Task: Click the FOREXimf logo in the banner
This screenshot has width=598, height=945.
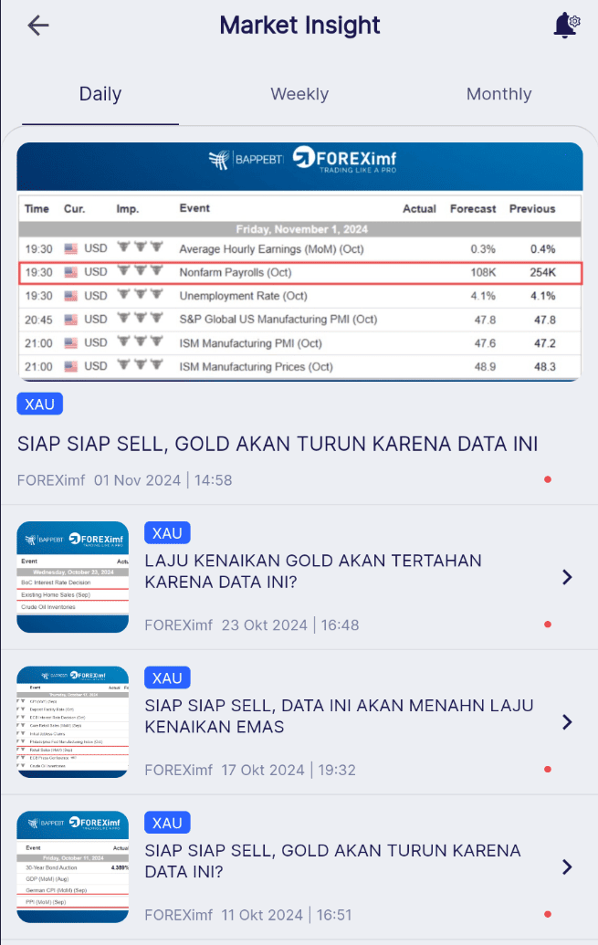Action: [x=345, y=159]
